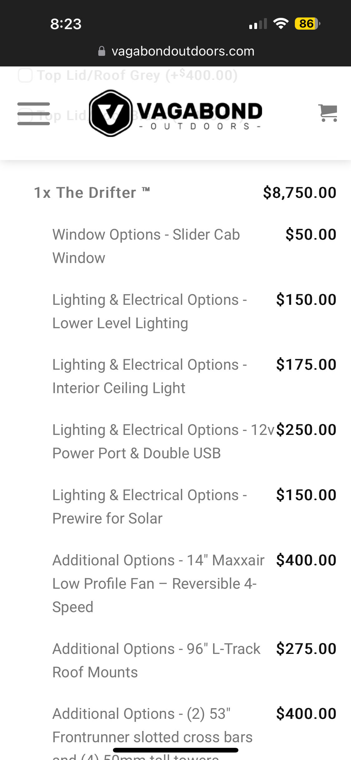Open the hamburger navigation menu
The height and width of the screenshot is (760, 351).
pos(33,114)
